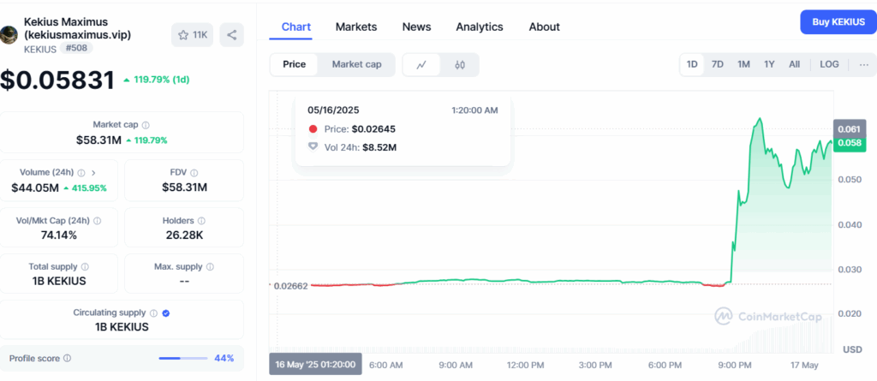Switch to candlestick chart icon

460,64
